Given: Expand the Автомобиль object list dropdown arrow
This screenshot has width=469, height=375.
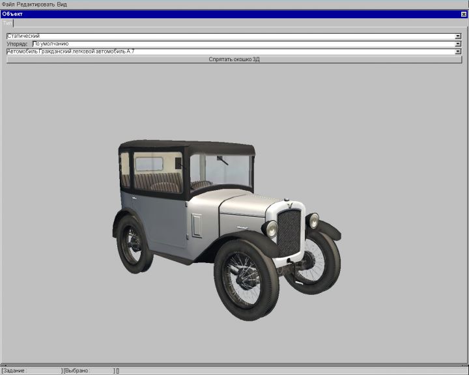Looking at the screenshot, I should [x=459, y=51].
